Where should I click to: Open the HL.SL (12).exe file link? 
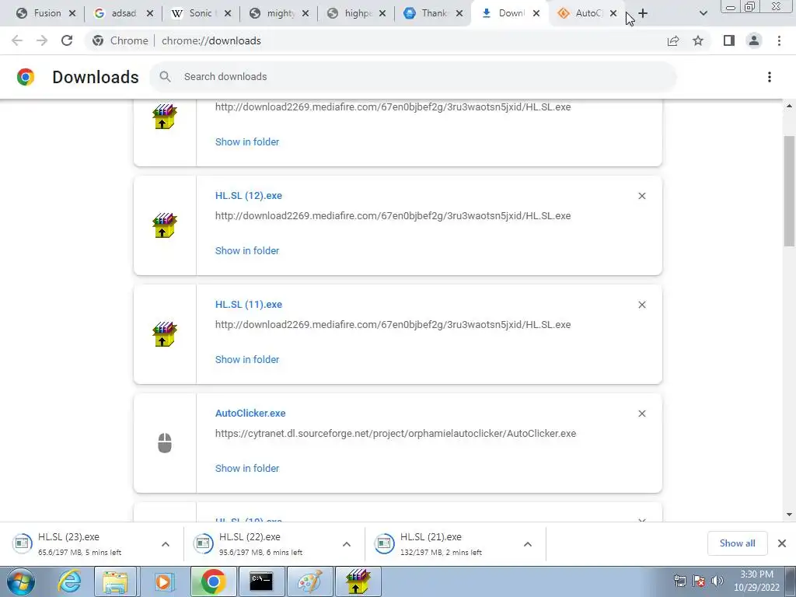pos(248,195)
